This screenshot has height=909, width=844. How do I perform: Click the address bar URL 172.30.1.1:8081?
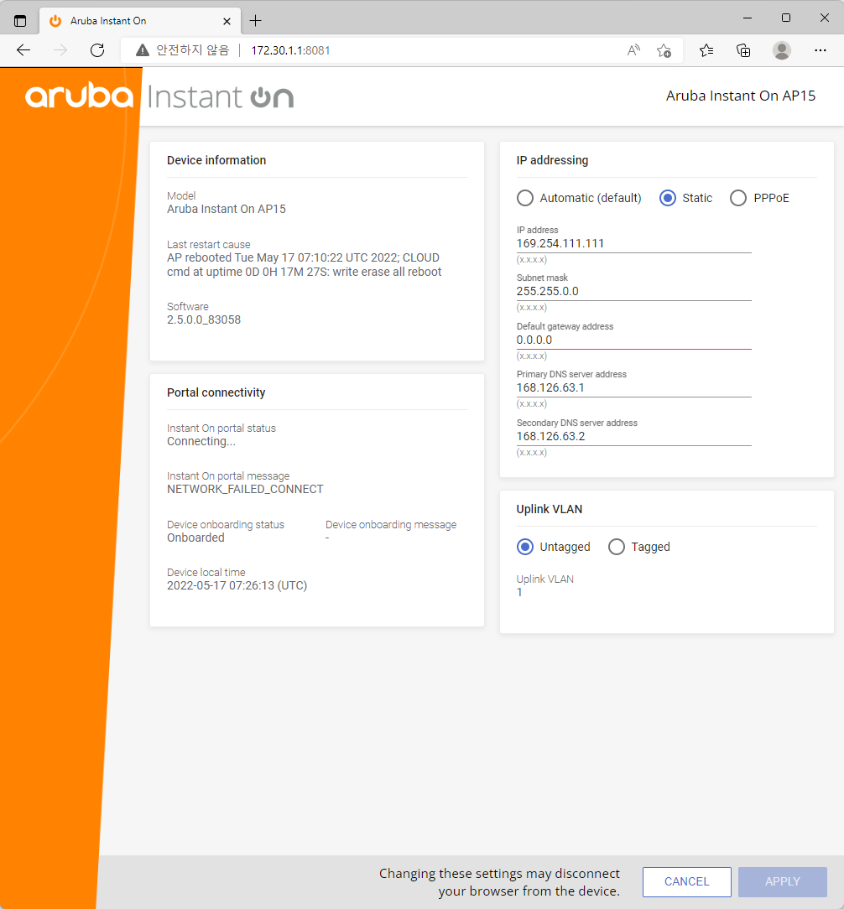[x=290, y=50]
